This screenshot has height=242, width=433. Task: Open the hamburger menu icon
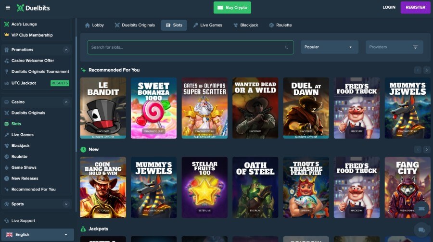[8, 8]
